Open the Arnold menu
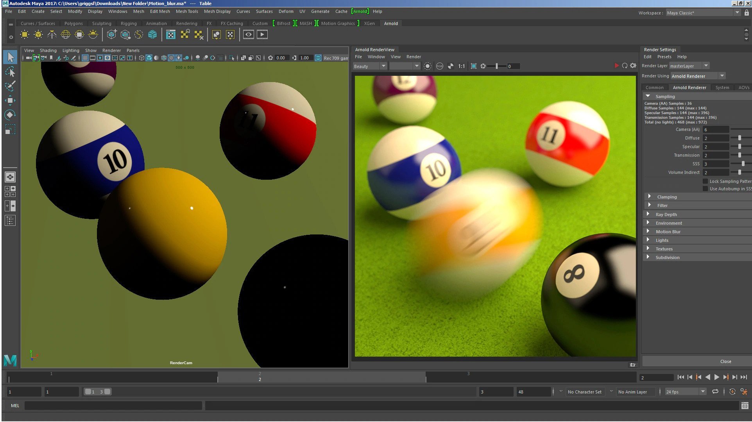This screenshot has width=752, height=422. [x=360, y=11]
